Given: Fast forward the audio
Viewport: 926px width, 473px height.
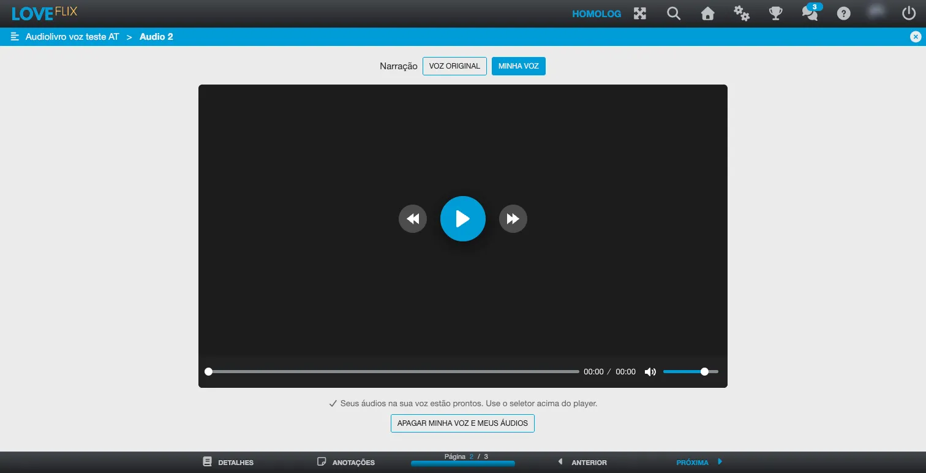Looking at the screenshot, I should [513, 219].
